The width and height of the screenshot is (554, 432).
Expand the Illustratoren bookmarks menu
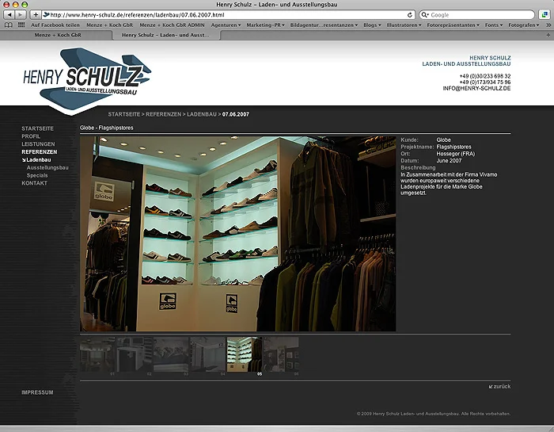pyautogui.click(x=402, y=25)
